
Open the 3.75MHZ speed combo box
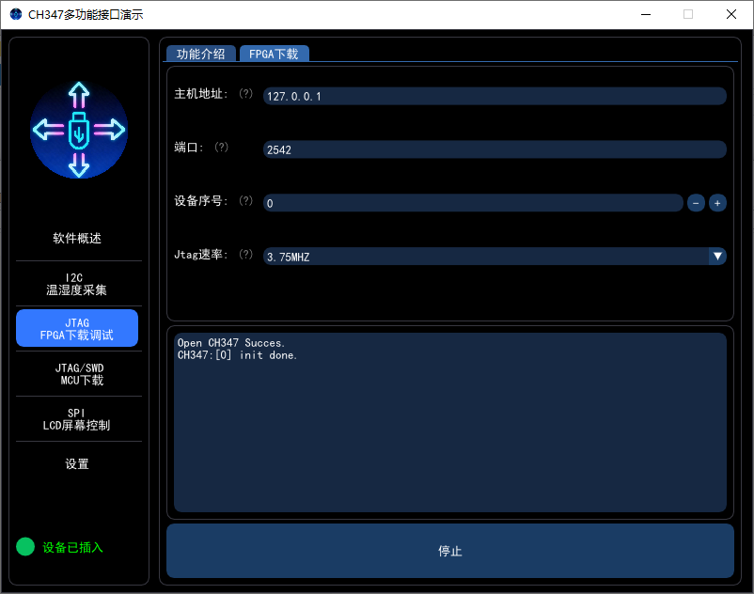(x=495, y=257)
